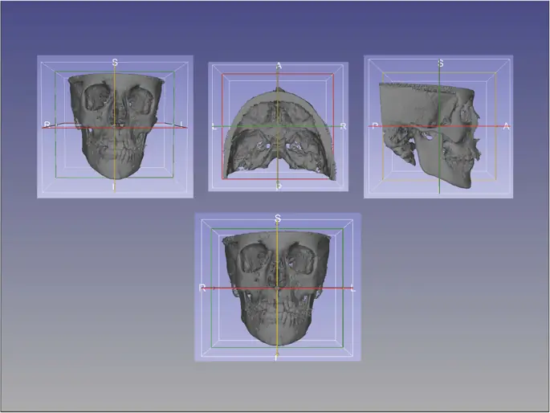The image size is (550, 413).
Task: Click the S label in the lateral profile view
Action: (x=440, y=63)
